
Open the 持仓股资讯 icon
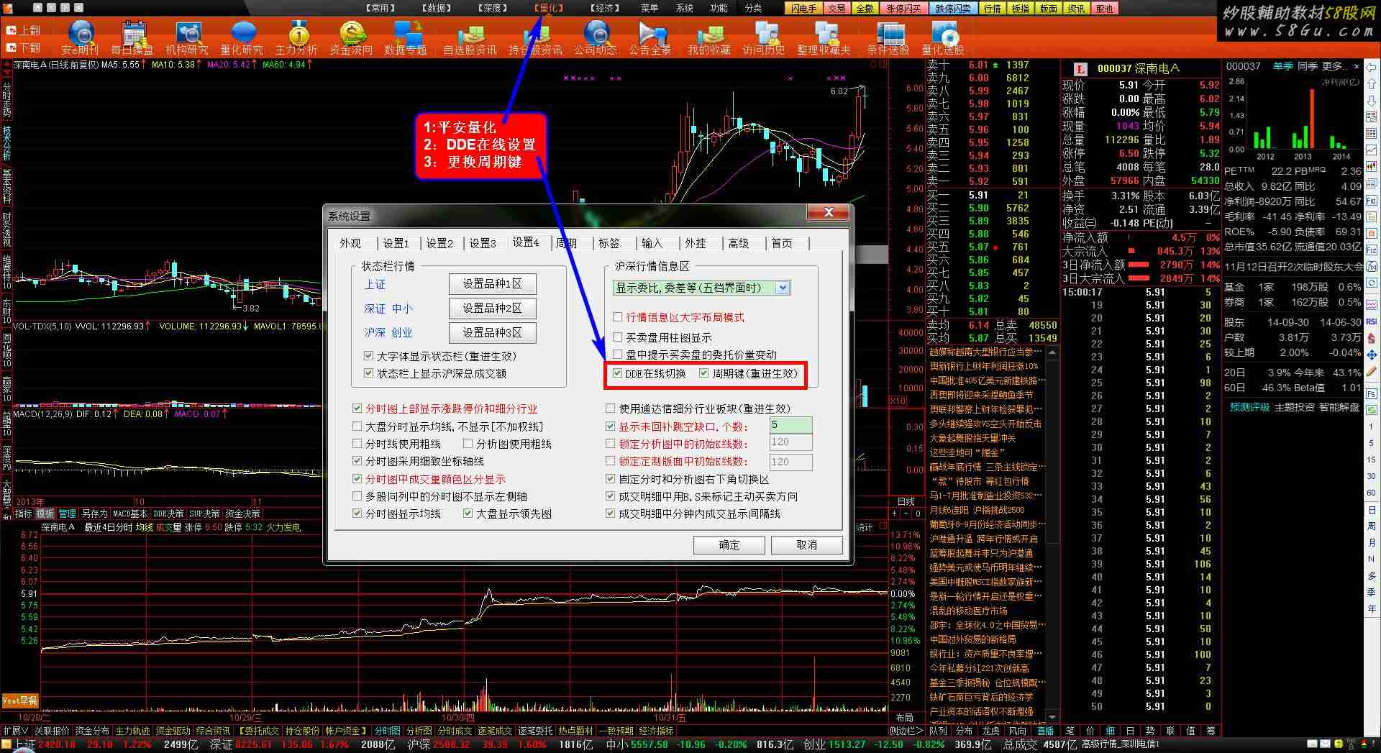coord(535,37)
